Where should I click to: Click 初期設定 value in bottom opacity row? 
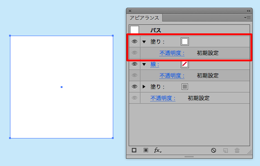click(198, 98)
